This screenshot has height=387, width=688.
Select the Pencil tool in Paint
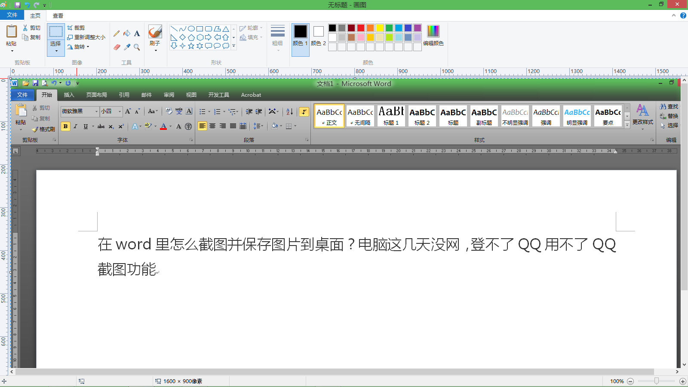pos(117,34)
